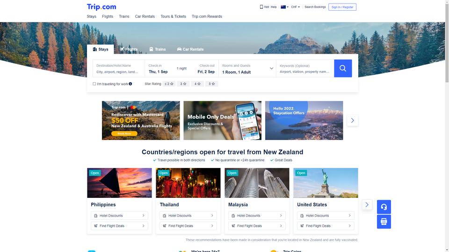Image resolution: width=449 pixels, height=252 pixels.
Task: Click the blue search magnifier button
Action: (x=343, y=68)
